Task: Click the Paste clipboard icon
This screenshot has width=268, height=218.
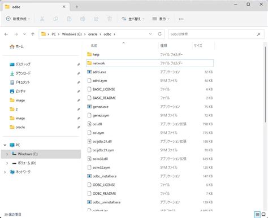Action: [x=69, y=19]
